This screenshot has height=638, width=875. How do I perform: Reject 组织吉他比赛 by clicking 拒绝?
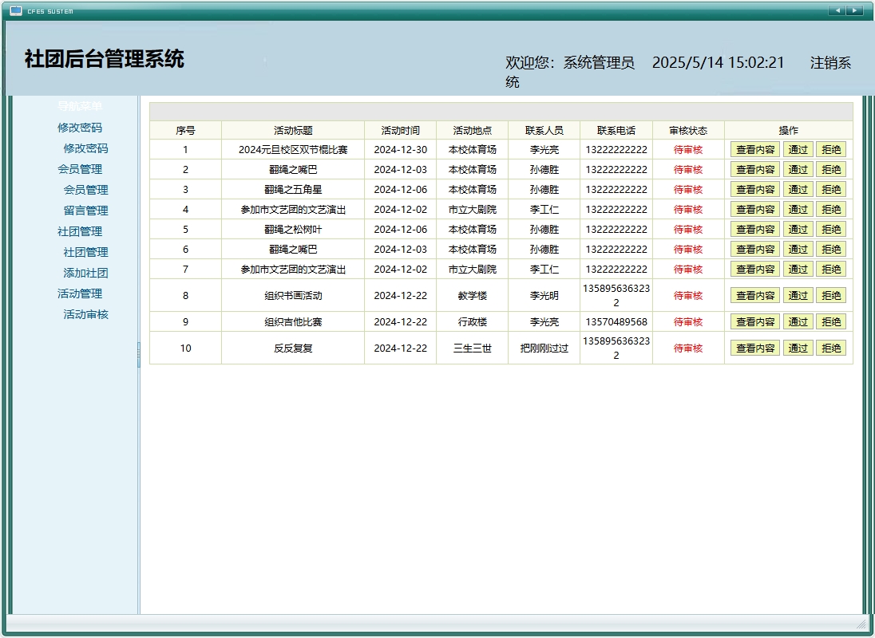pyautogui.click(x=832, y=321)
